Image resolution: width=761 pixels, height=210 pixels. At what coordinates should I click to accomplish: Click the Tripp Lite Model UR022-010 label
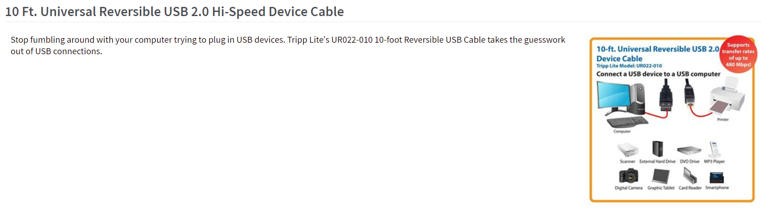pos(629,66)
